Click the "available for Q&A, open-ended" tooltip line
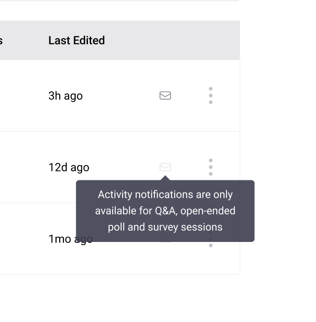Viewport: 316px width, 322px height. (165, 210)
